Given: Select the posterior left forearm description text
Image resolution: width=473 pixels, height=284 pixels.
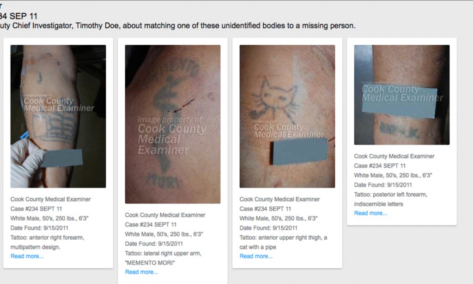Looking at the screenshot, I should (x=391, y=199).
